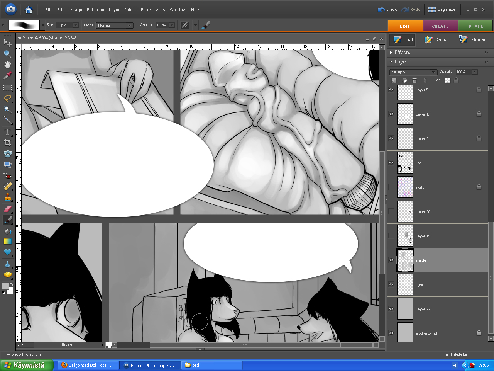Screen dimensions: 494x371
Task: Select the Eraser tool
Action: click(x=7, y=209)
